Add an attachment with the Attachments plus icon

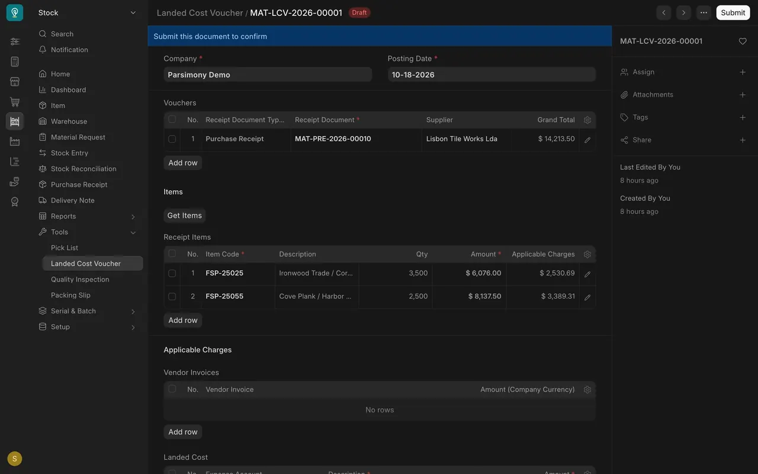pos(743,95)
